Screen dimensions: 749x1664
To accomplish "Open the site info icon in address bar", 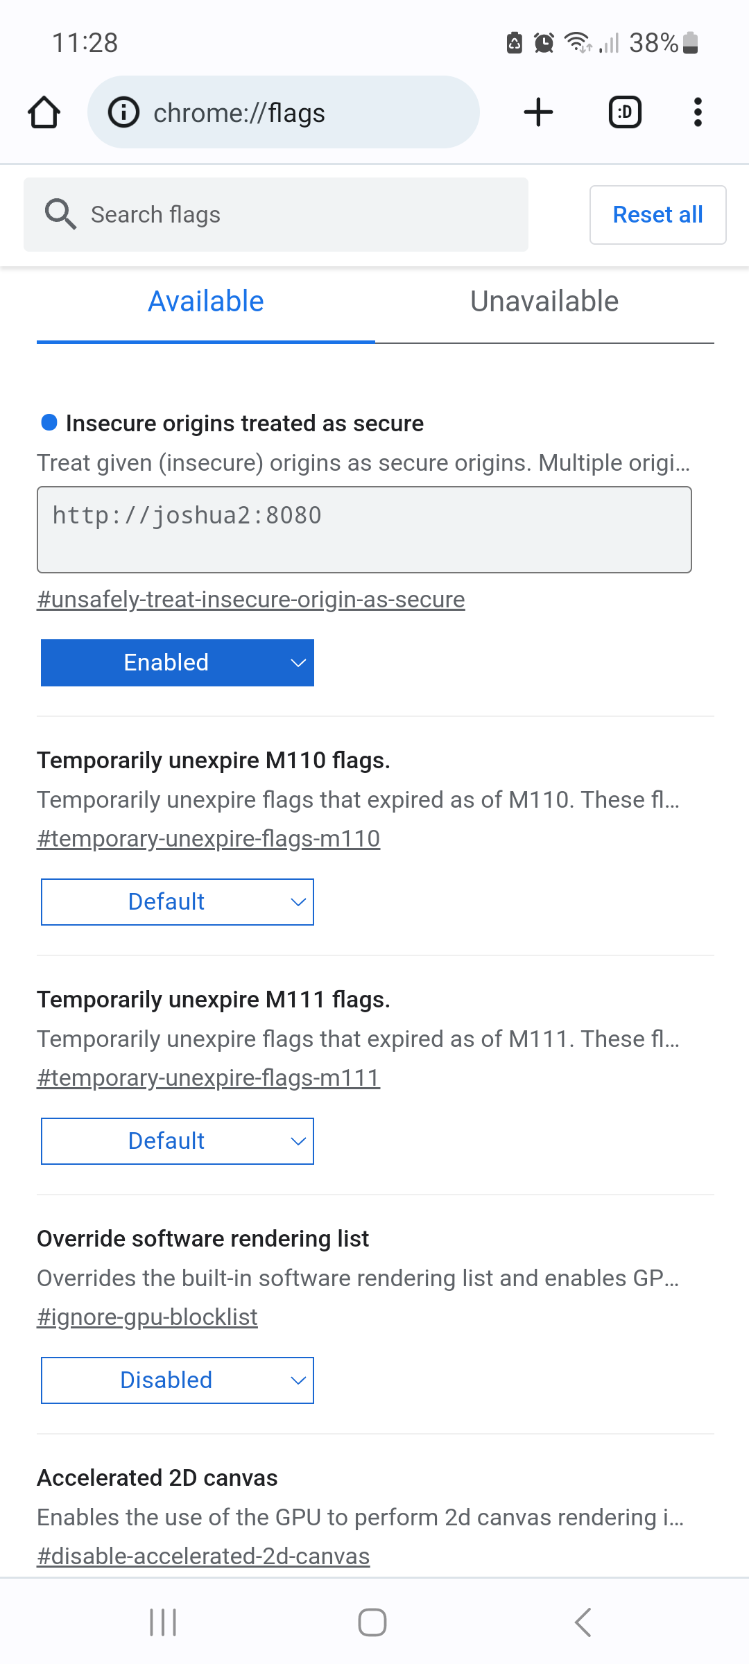I will 124,112.
